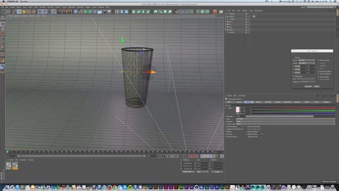
Task: Click the light color swatch
Action: pyautogui.click(x=238, y=110)
